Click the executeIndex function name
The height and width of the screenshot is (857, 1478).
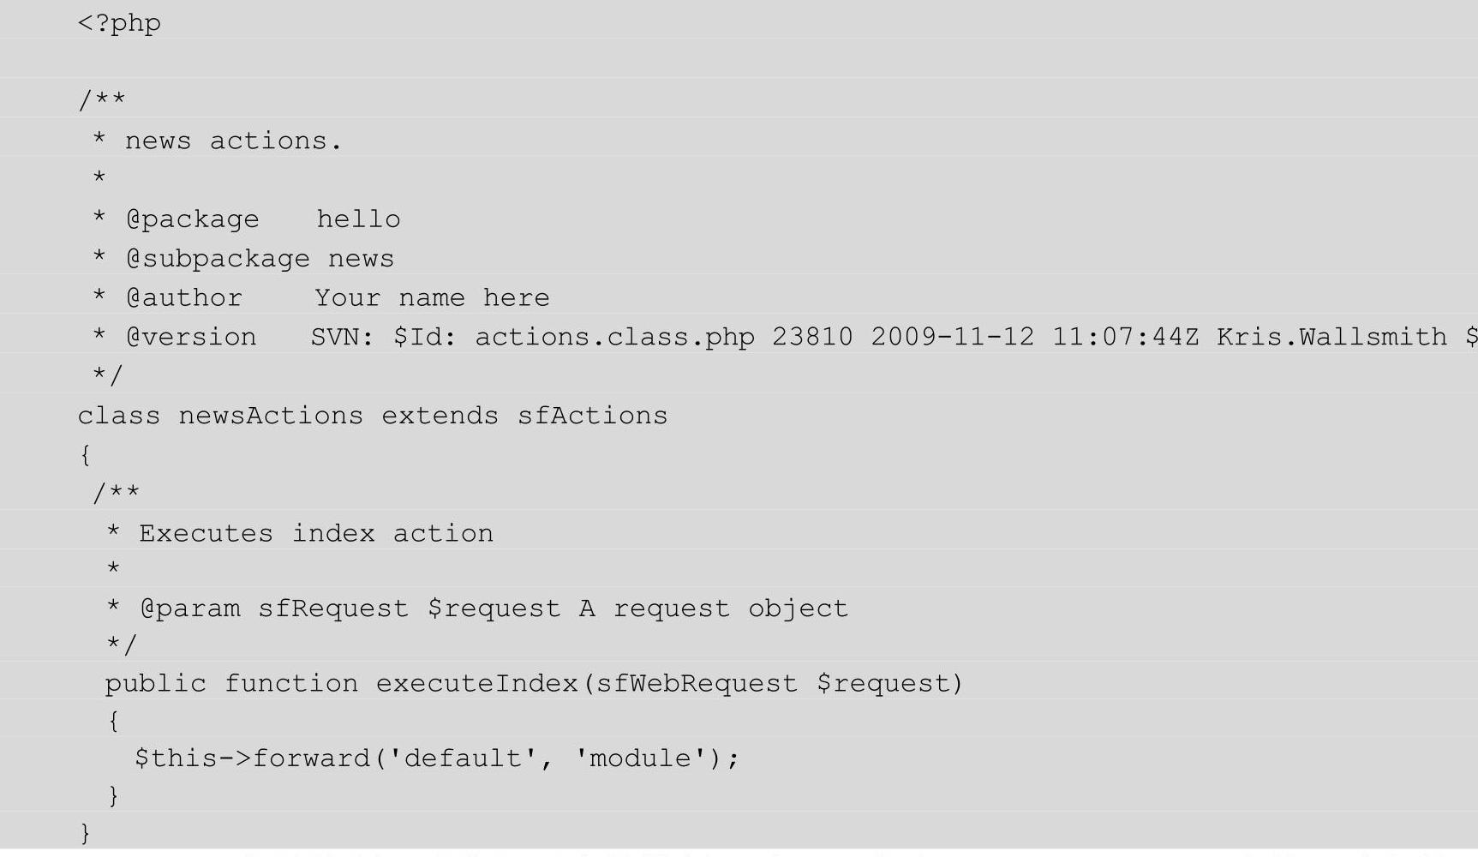pos(477,684)
